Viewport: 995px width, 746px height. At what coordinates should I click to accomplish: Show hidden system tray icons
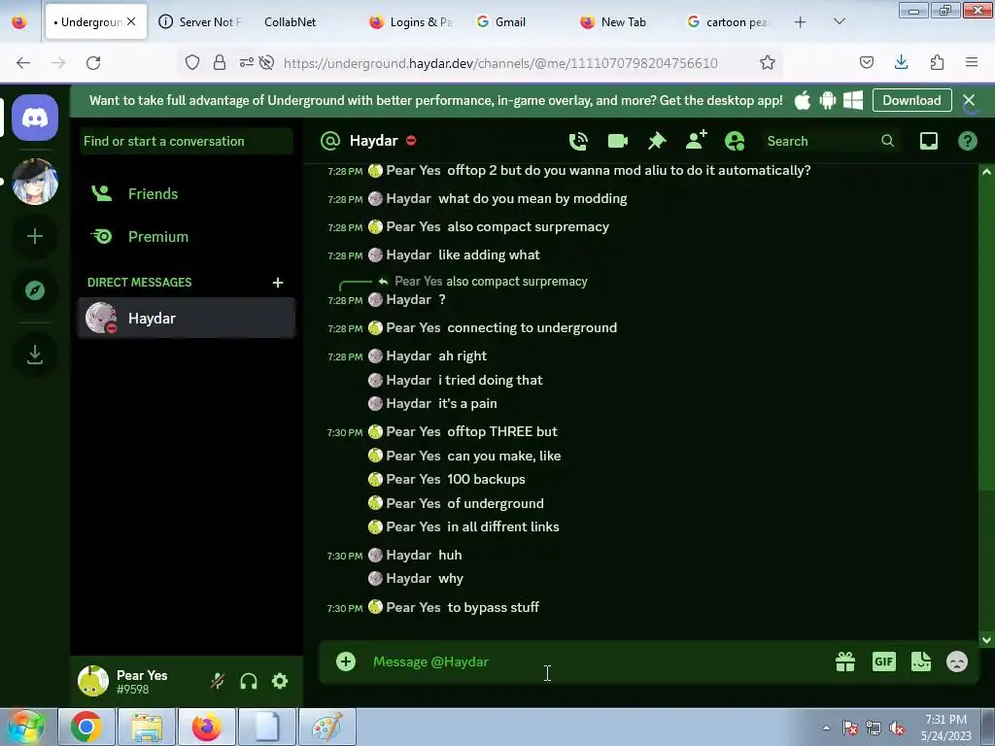pos(826,728)
